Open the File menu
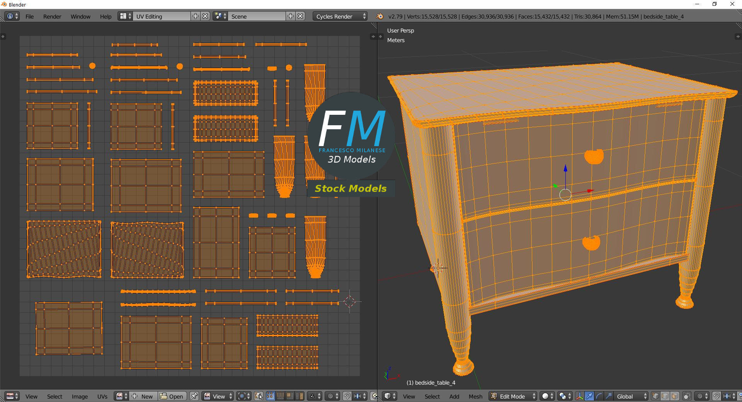The width and height of the screenshot is (742, 402). (x=29, y=16)
